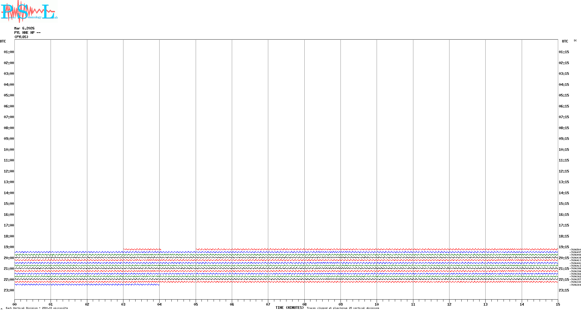Click minute 10 tick label on time axis
Image resolution: width=581 pixels, height=312 pixels.
[377, 304]
